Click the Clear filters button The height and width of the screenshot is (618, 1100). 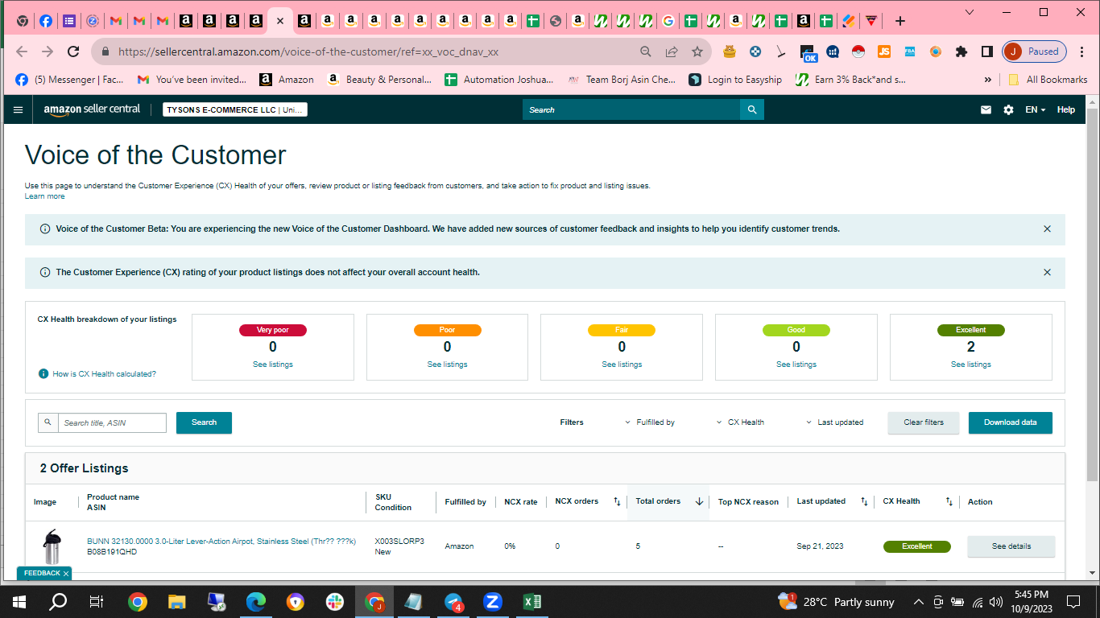(924, 422)
